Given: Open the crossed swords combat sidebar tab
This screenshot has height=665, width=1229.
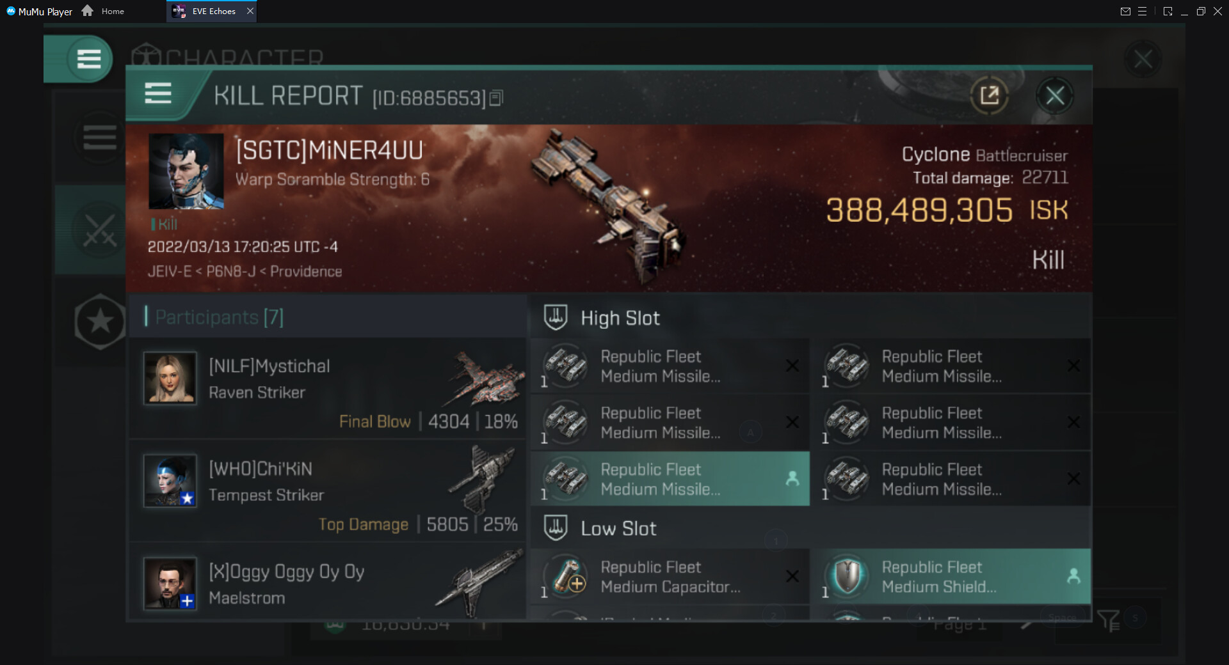Looking at the screenshot, I should point(100,230).
